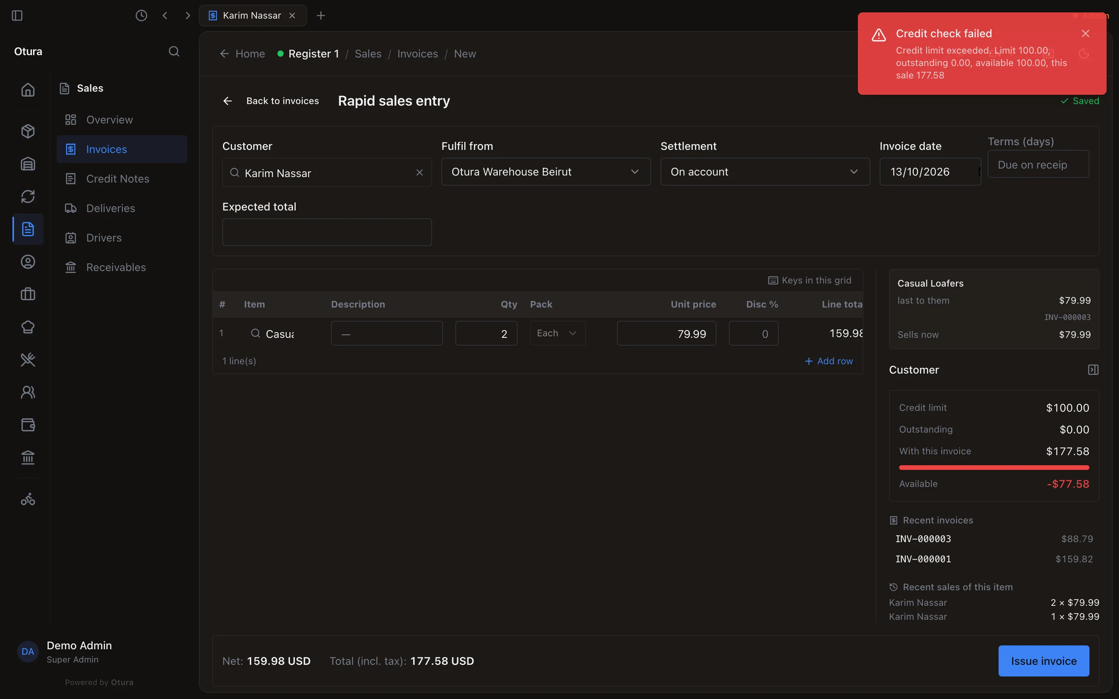Click the Expected total field
The height and width of the screenshot is (699, 1119).
click(327, 232)
